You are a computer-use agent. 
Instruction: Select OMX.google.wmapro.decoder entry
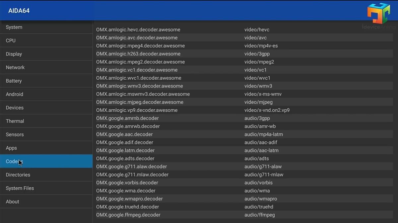click(244, 199)
